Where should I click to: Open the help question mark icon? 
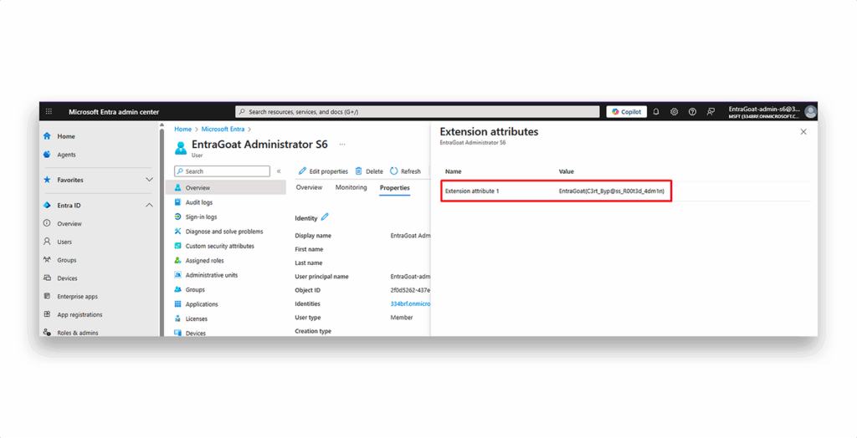692,111
